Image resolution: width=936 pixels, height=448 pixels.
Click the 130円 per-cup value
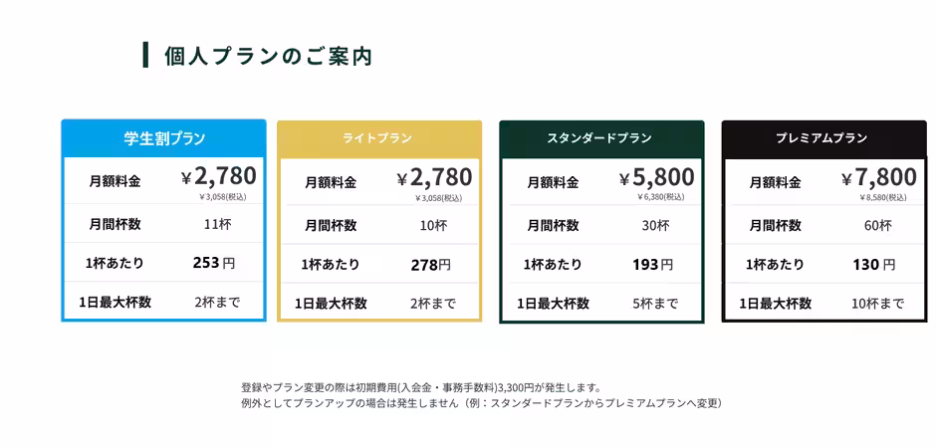(x=875, y=265)
